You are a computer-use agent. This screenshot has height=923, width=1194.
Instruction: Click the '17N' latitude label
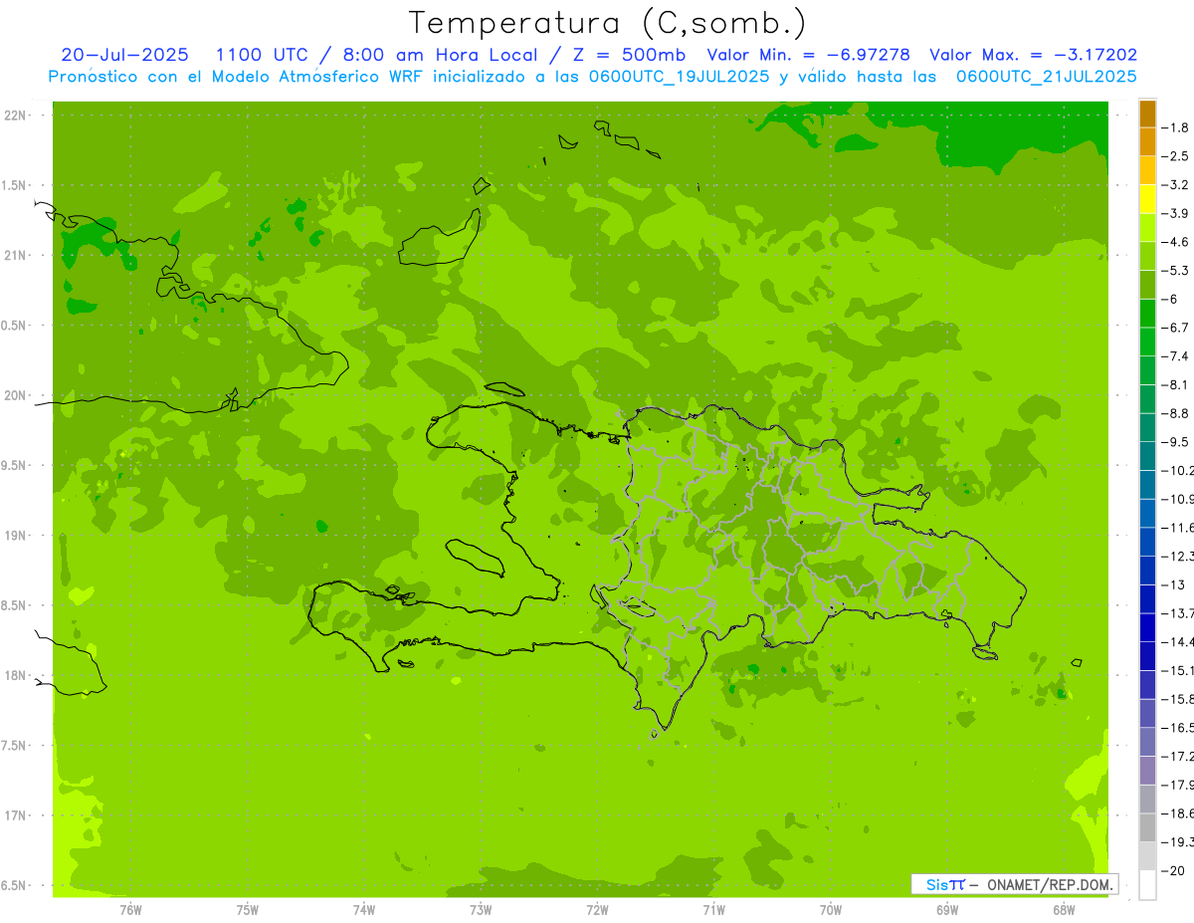point(14,815)
